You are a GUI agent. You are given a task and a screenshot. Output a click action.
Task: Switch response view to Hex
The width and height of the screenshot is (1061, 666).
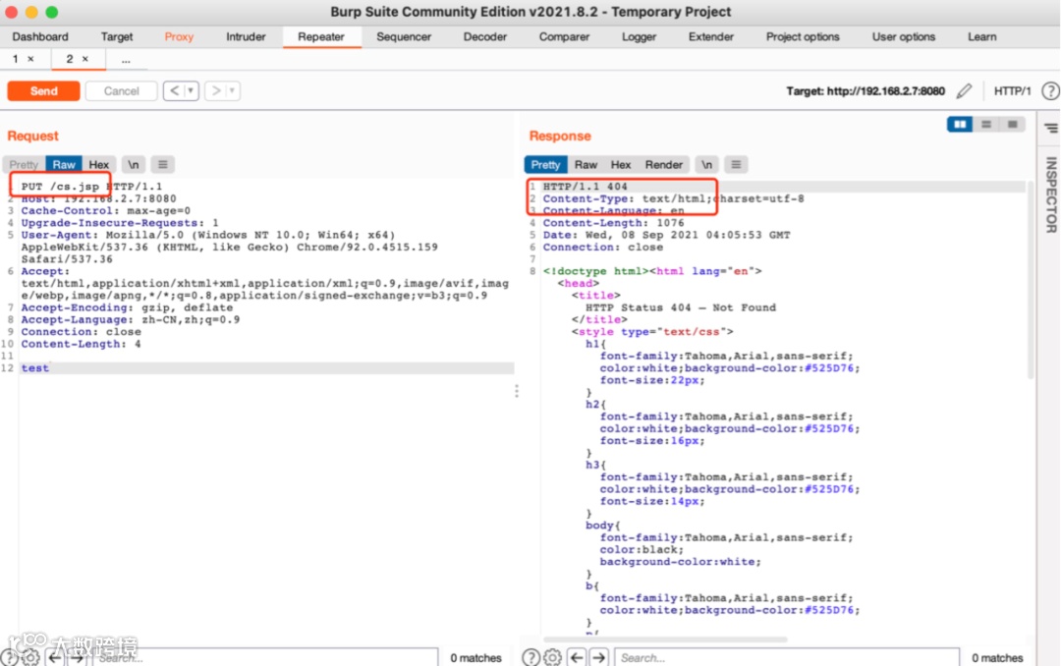pyautogui.click(x=621, y=164)
